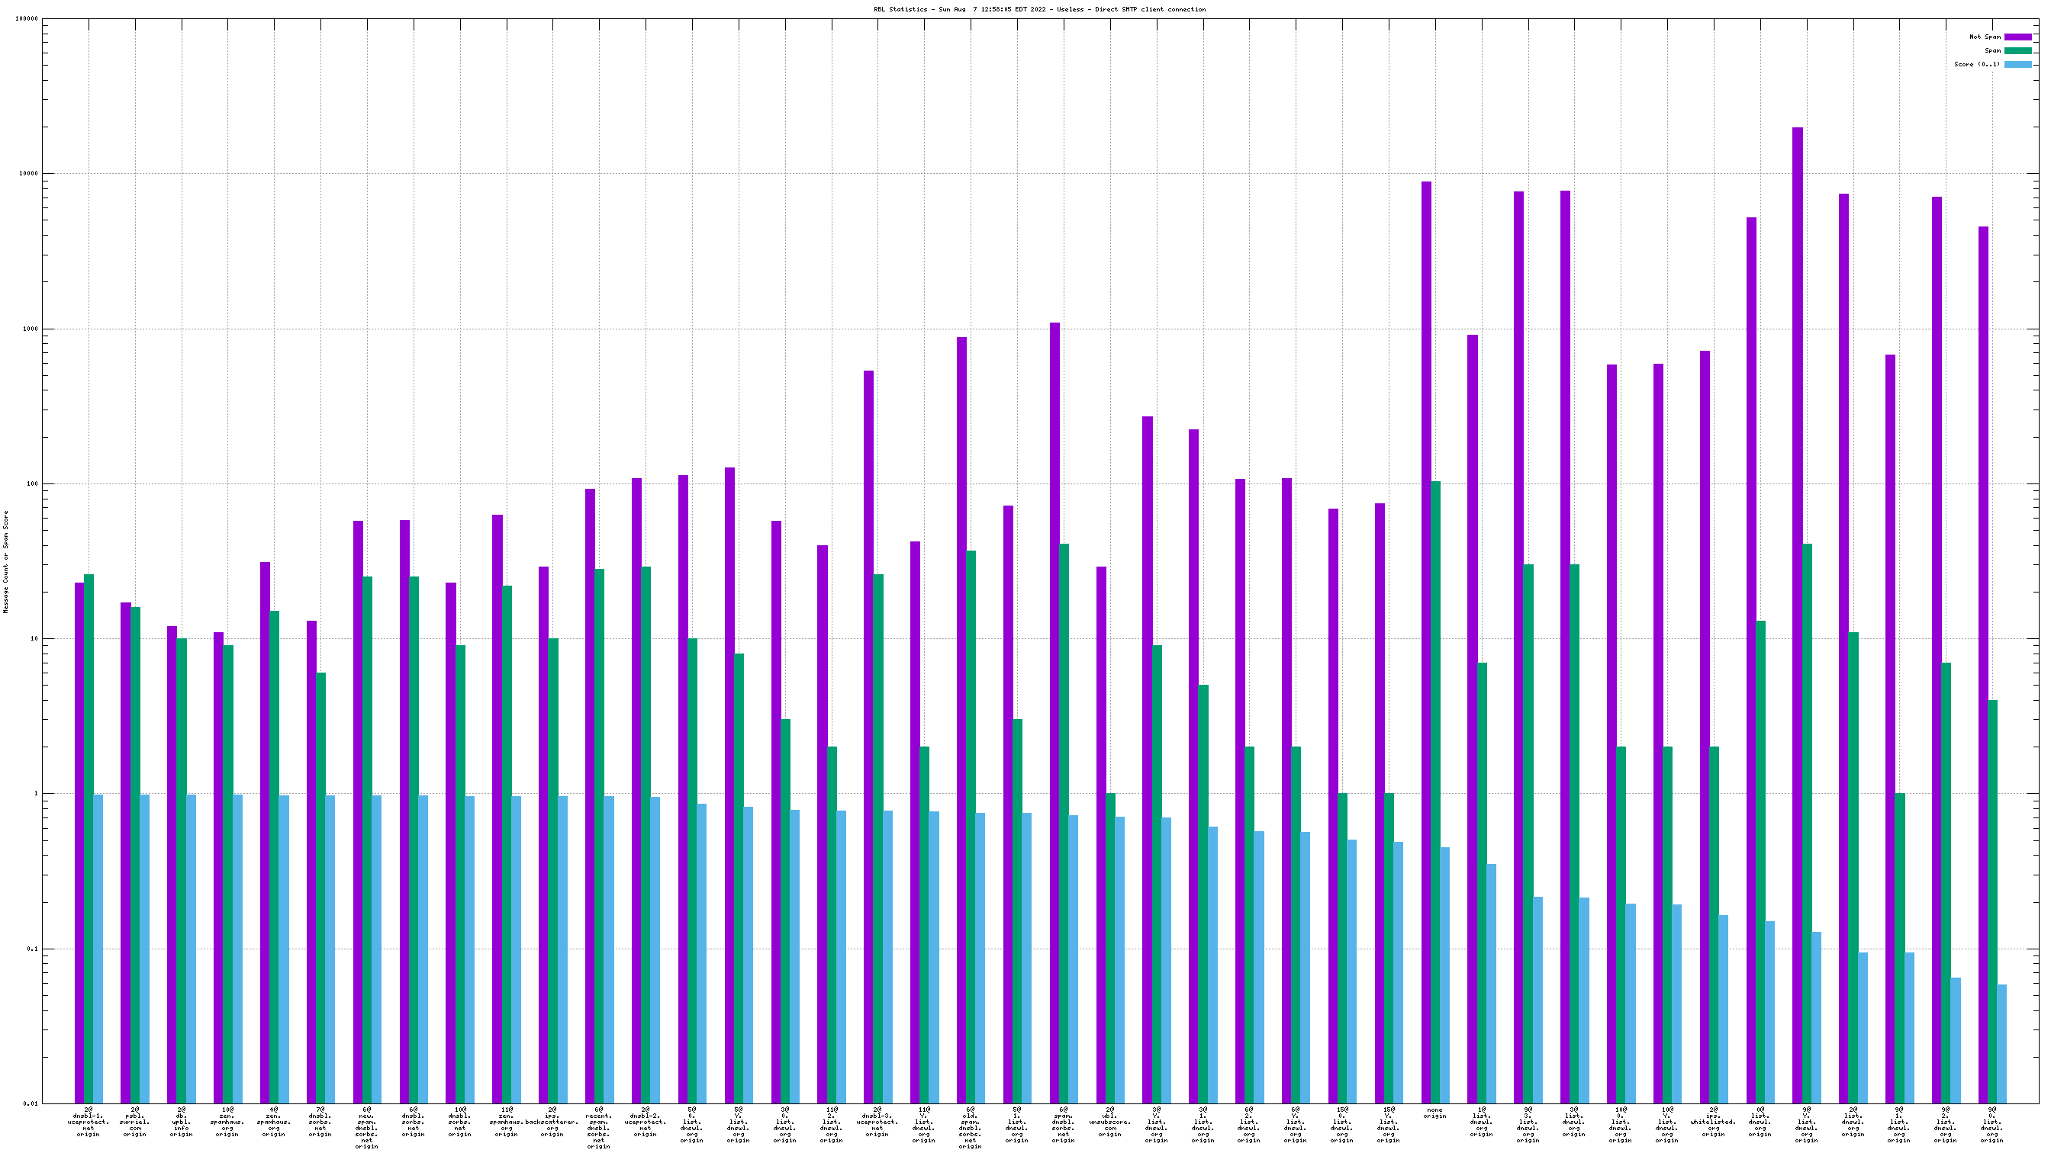Click the 'Message Count or Spam Score' axis title

[6, 562]
